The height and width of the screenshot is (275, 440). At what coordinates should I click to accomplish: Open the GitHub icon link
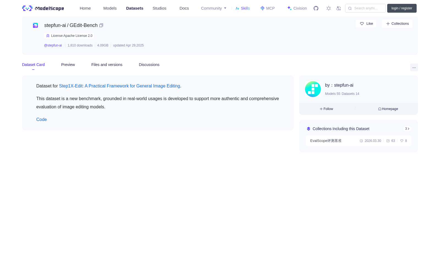point(316,8)
